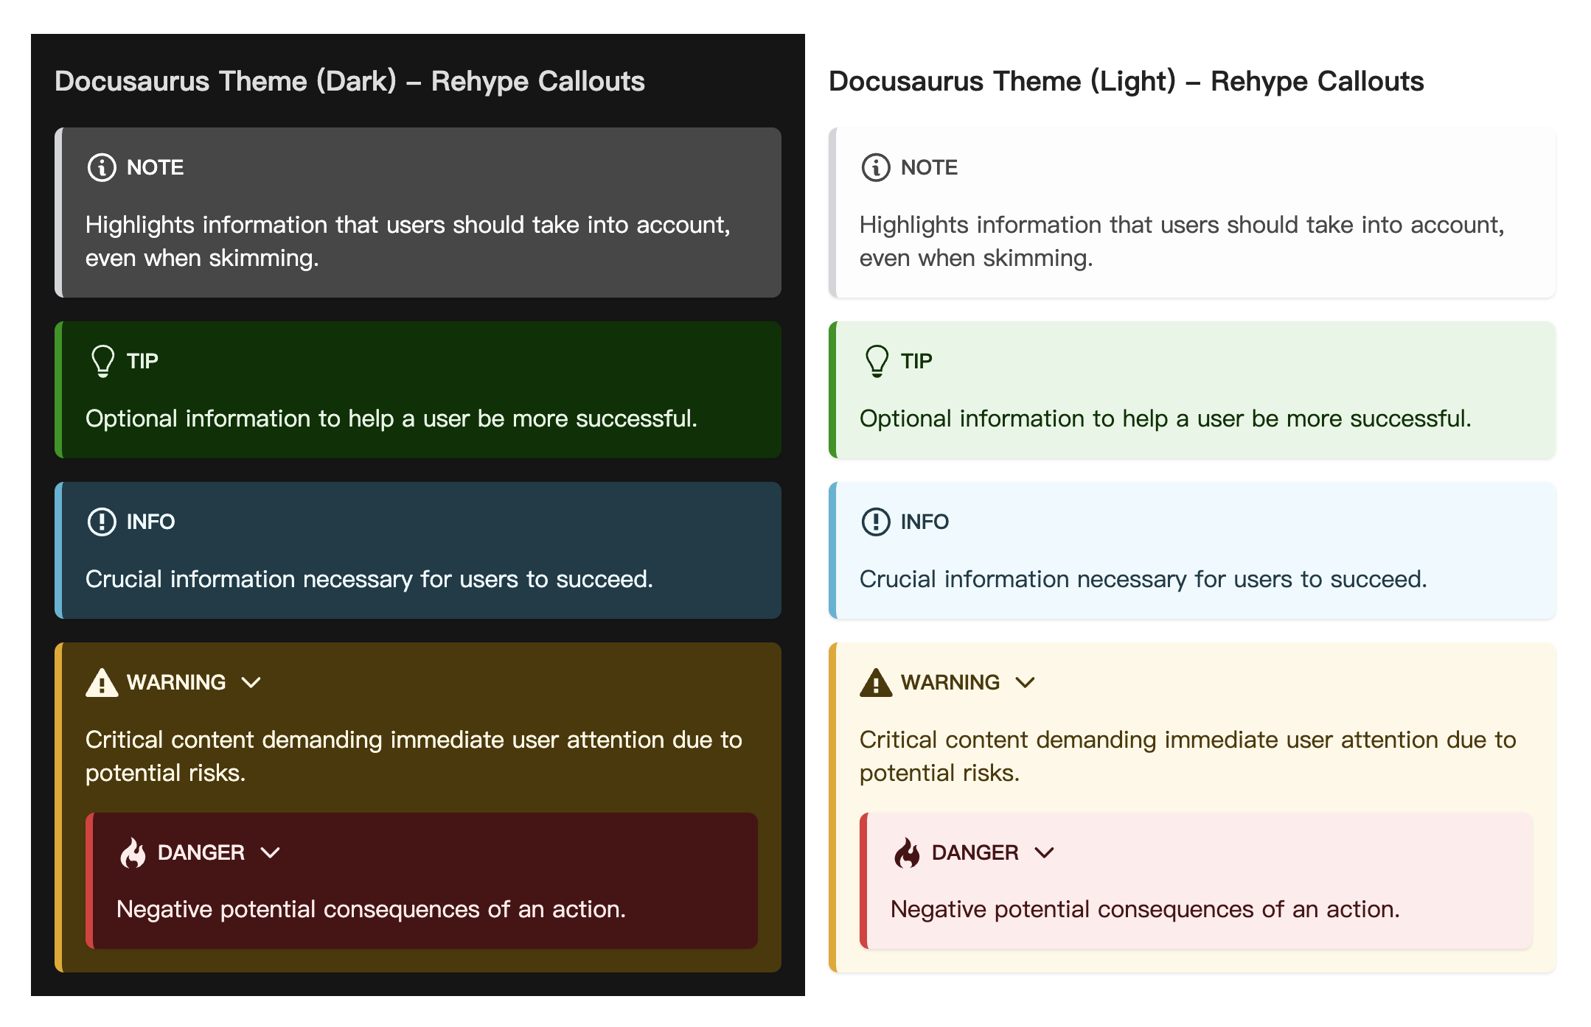
Task: Click the lightbulb icon in light TIP callout
Action: (x=877, y=361)
